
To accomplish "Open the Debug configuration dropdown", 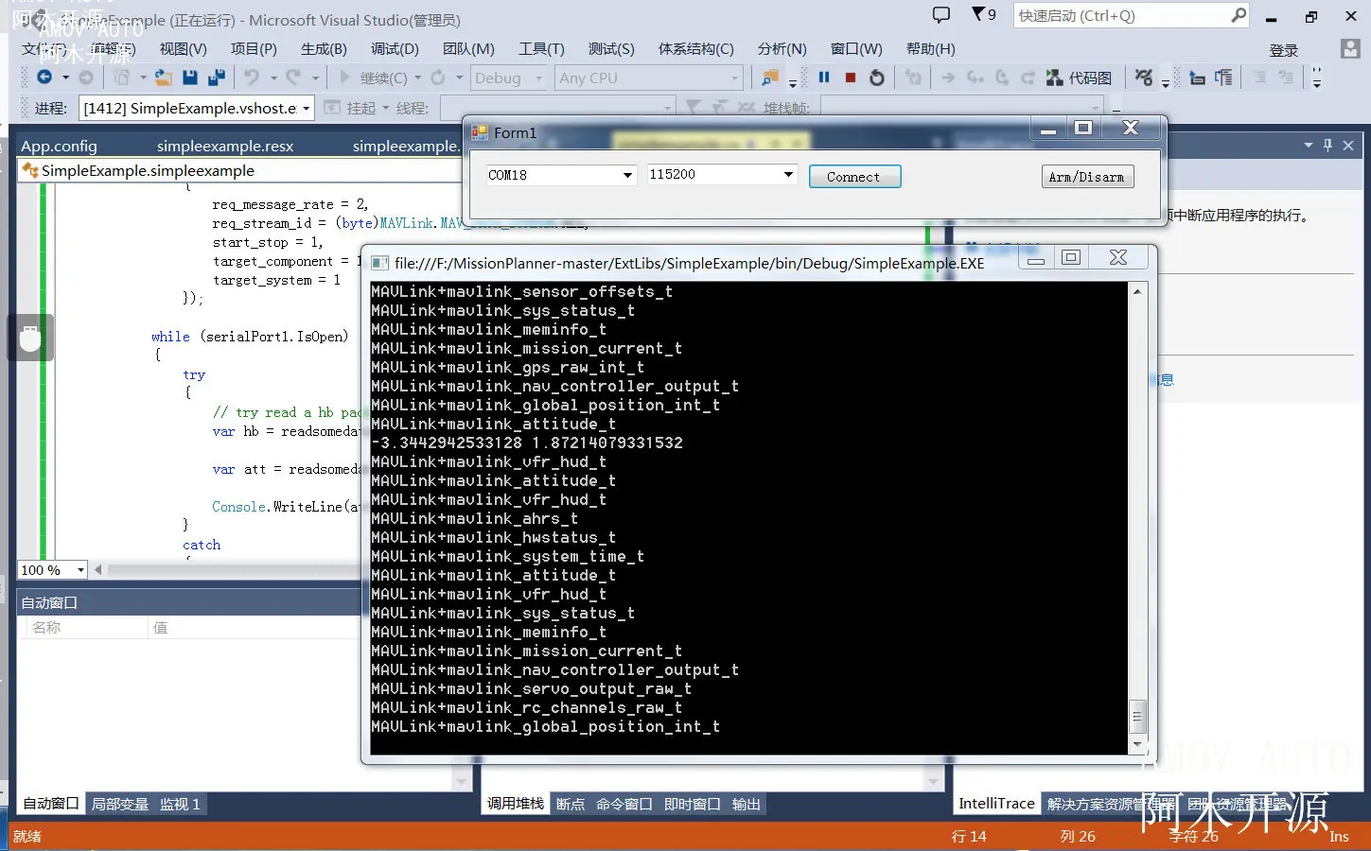I will [x=509, y=78].
